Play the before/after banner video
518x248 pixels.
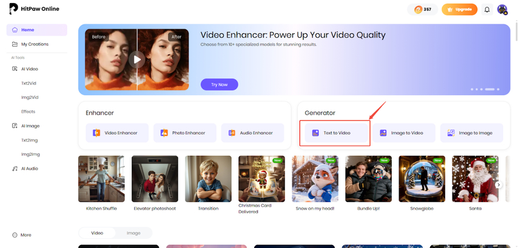(136, 59)
